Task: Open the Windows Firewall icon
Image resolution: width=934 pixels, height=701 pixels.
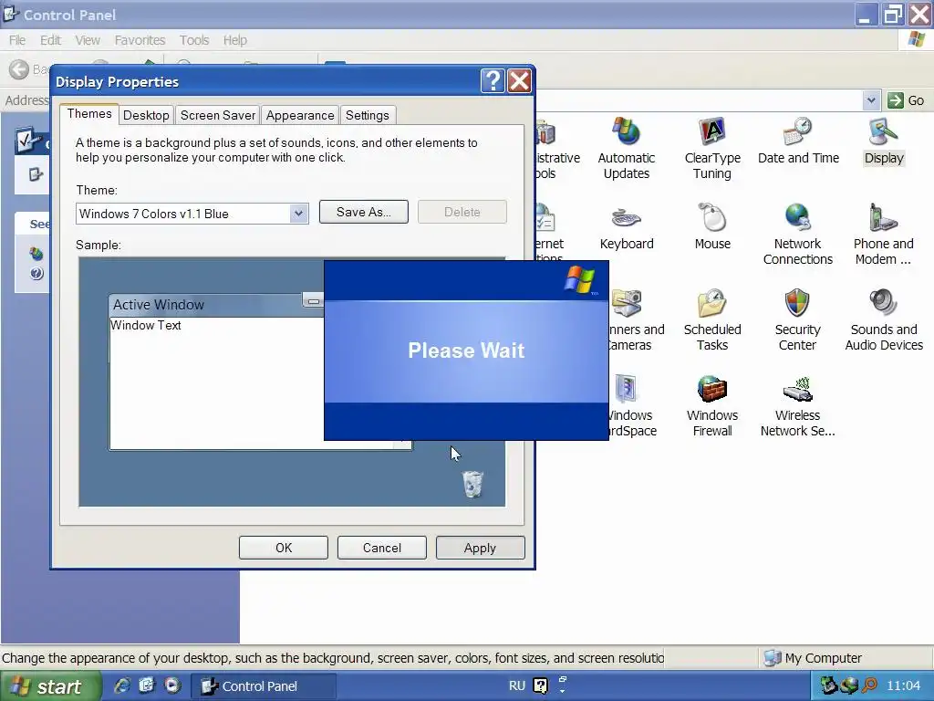Action: tap(712, 405)
